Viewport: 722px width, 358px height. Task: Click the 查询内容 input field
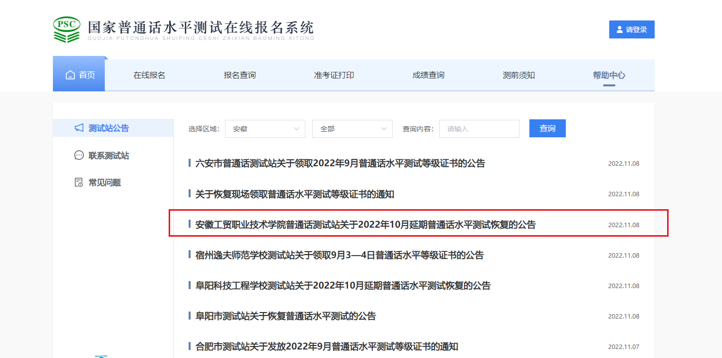(x=479, y=129)
